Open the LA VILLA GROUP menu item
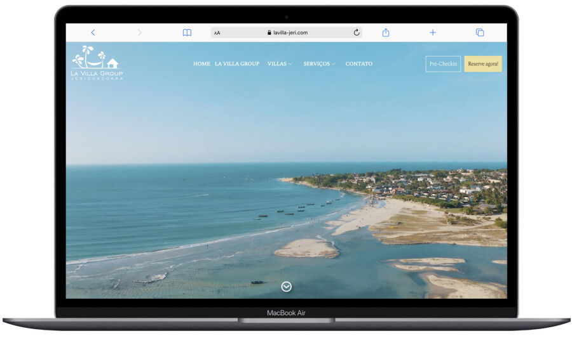Viewport: 572px width, 338px height. click(237, 63)
